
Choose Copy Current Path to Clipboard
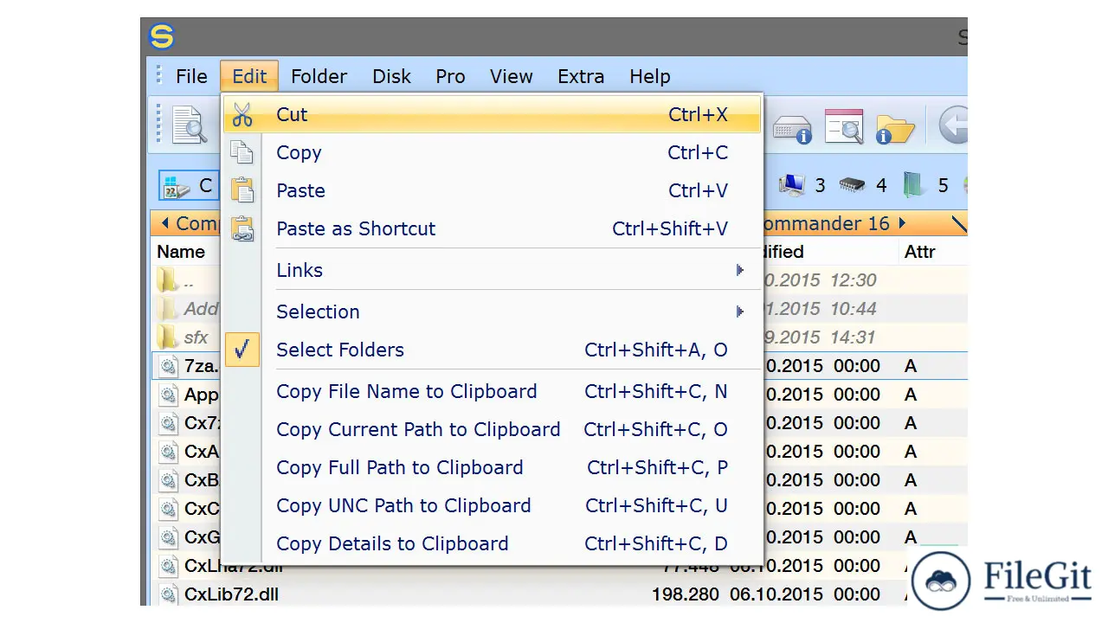[x=492, y=429]
